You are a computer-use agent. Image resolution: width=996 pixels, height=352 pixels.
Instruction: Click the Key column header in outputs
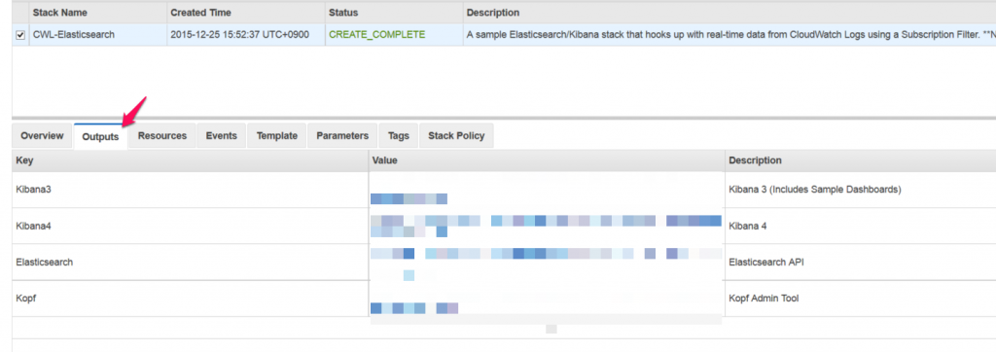pyautogui.click(x=24, y=160)
